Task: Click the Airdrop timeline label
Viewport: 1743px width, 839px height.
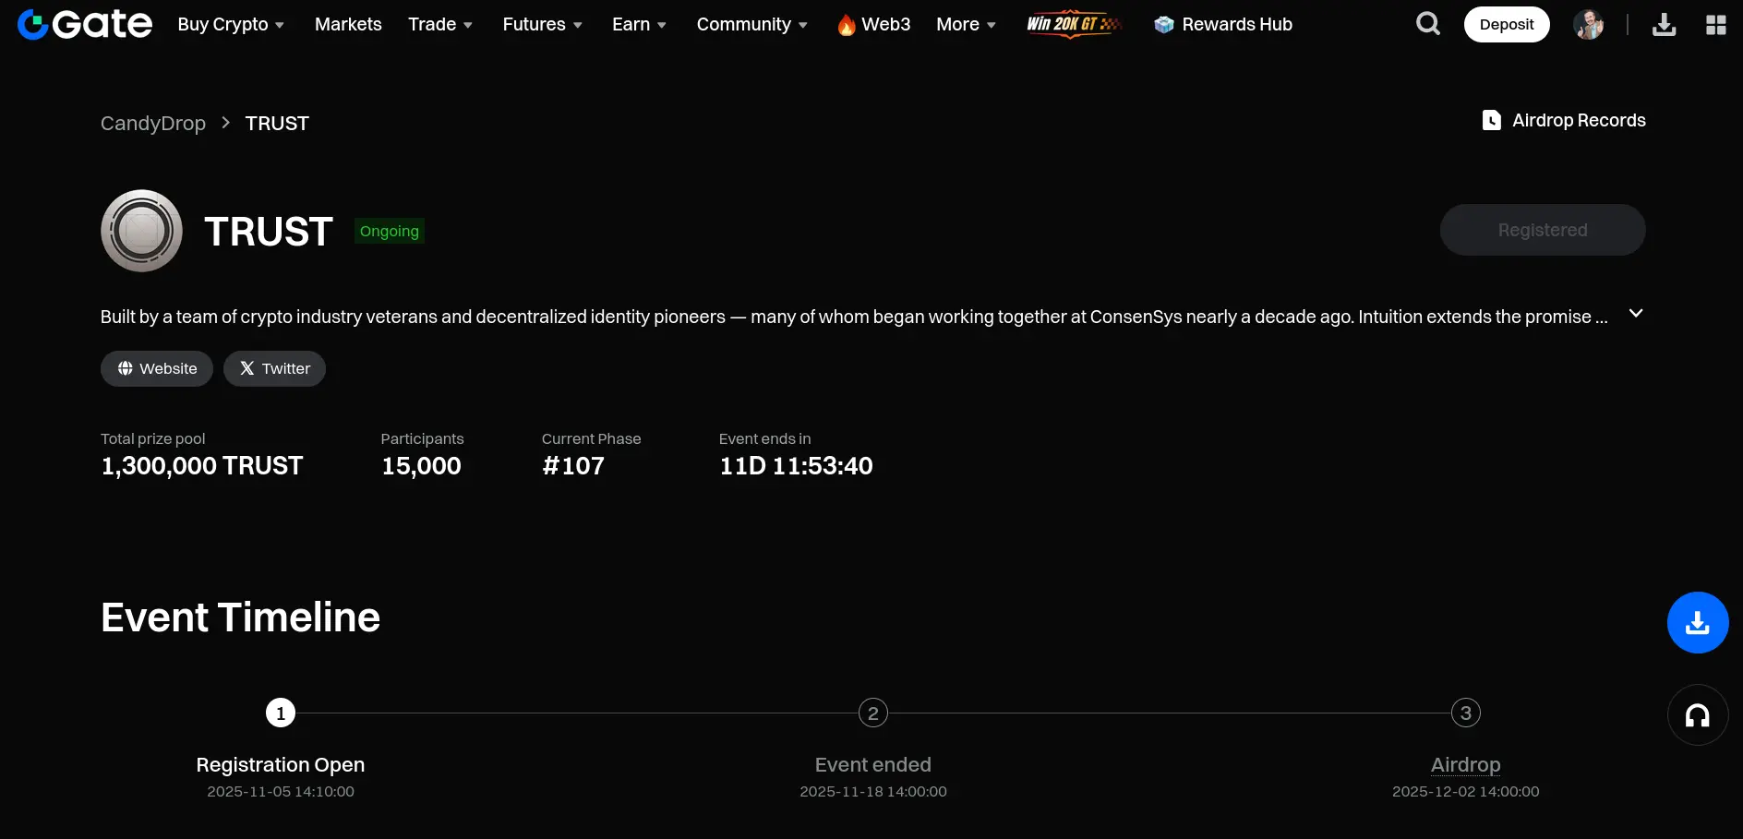Action: [x=1466, y=765]
